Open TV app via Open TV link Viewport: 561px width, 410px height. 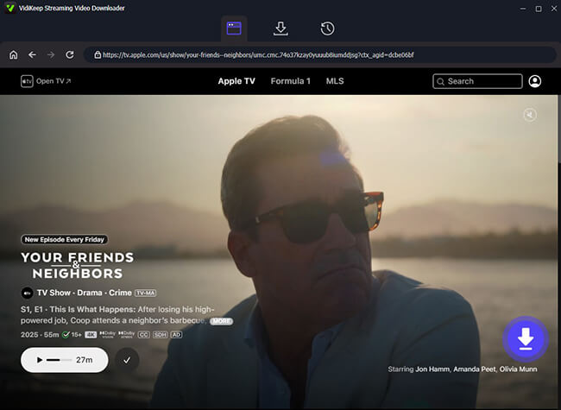click(46, 81)
